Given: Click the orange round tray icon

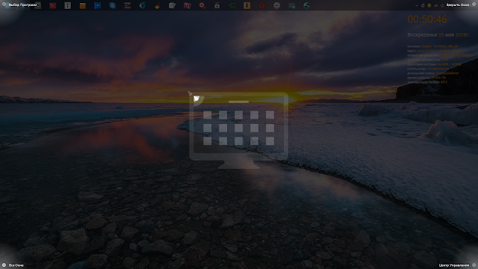Looking at the screenshot, I should click(x=429, y=5).
